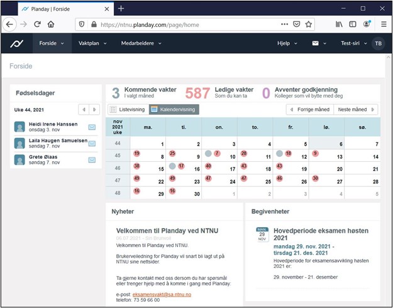The width and height of the screenshot is (393, 308).
Task: Click the padlock site security icon
Action: (94, 24)
